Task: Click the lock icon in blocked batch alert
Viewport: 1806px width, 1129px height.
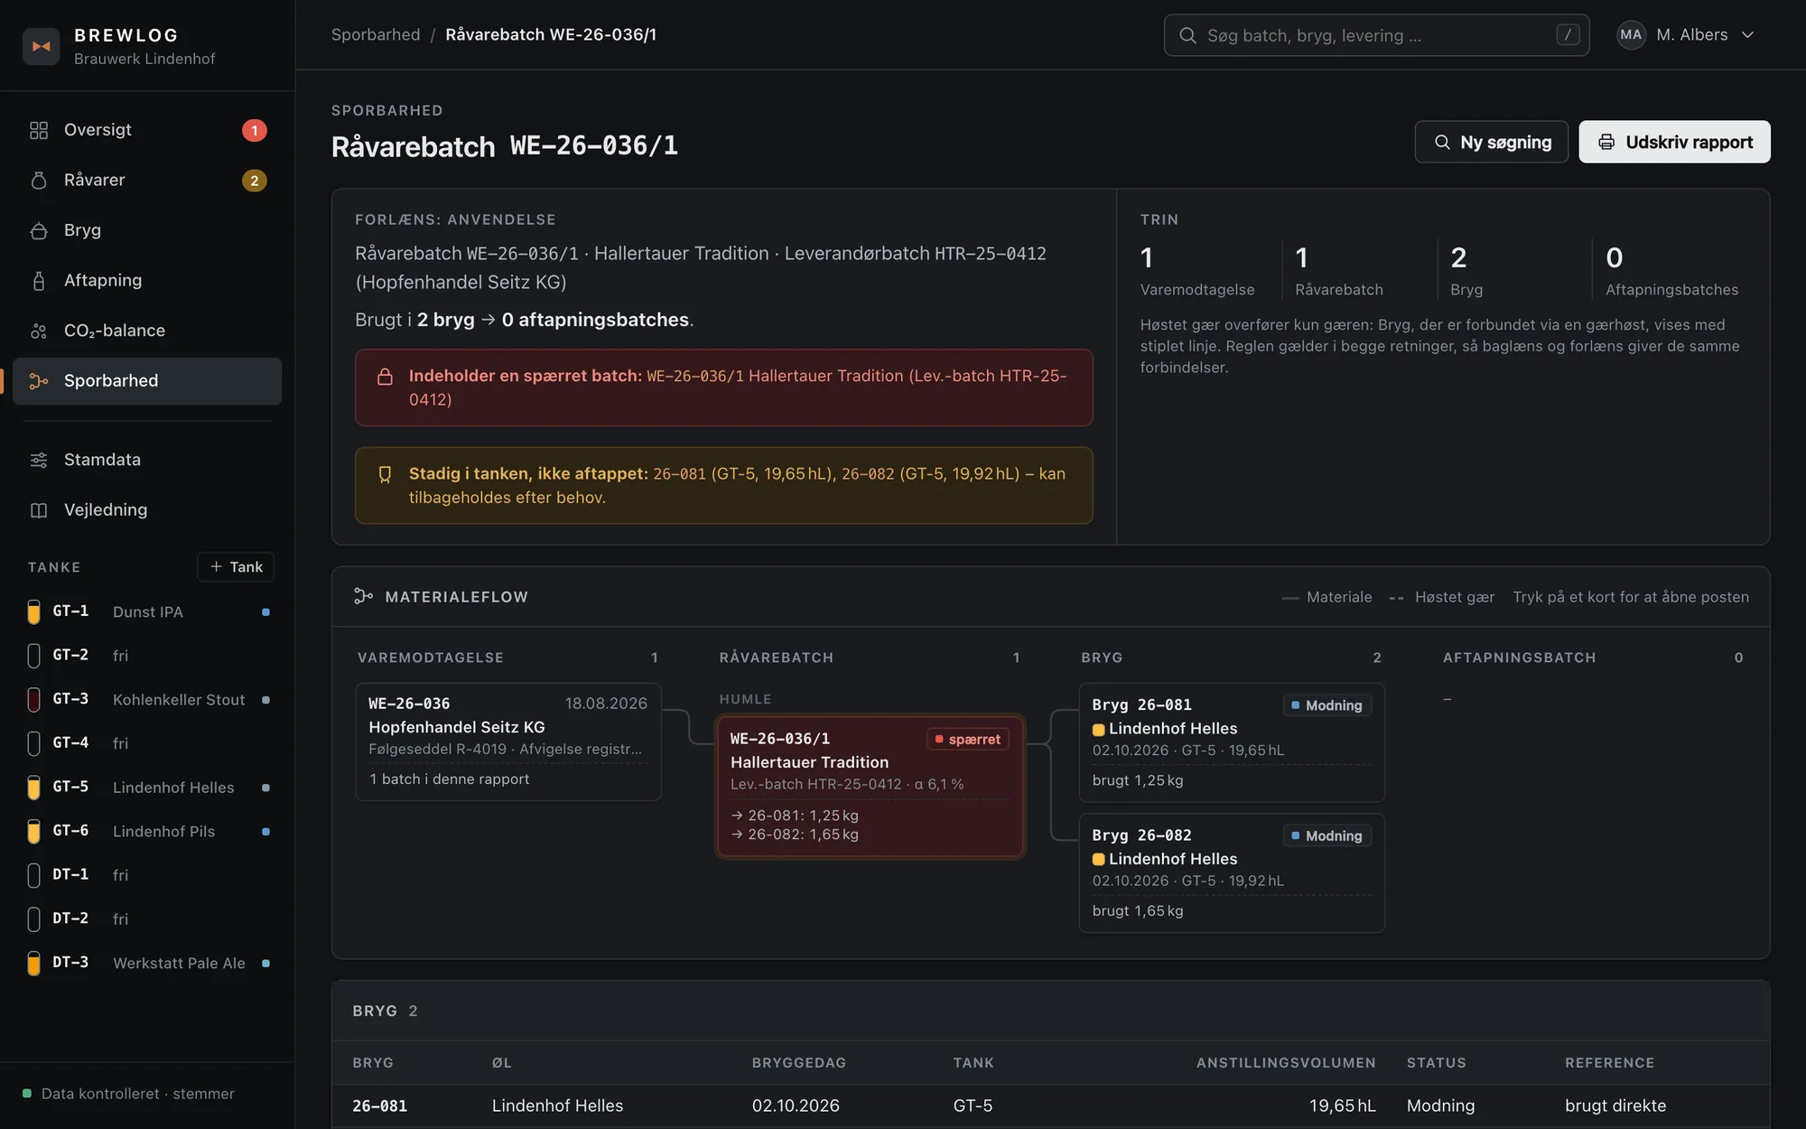Action: coord(385,377)
